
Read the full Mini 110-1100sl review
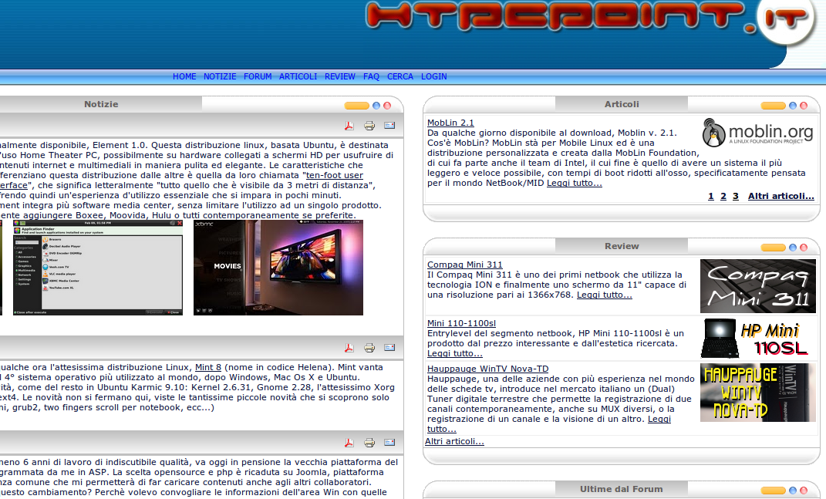(454, 353)
